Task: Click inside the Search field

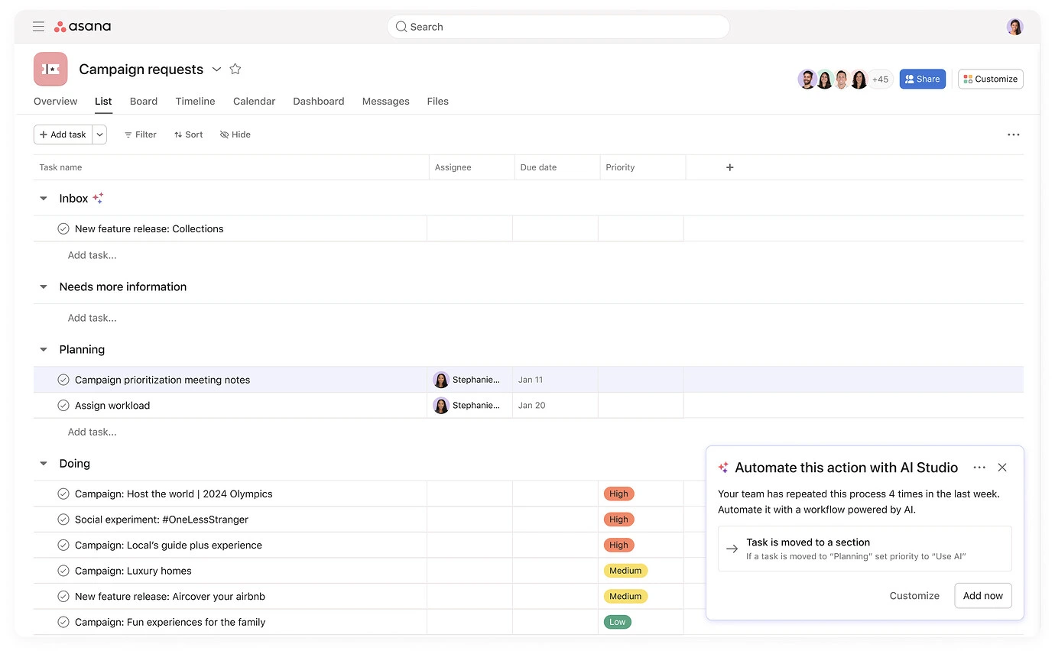Action: coord(557,26)
